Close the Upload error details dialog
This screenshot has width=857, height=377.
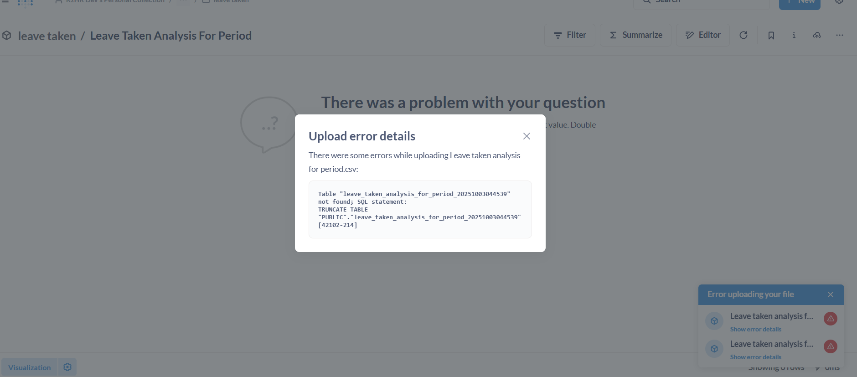click(527, 136)
